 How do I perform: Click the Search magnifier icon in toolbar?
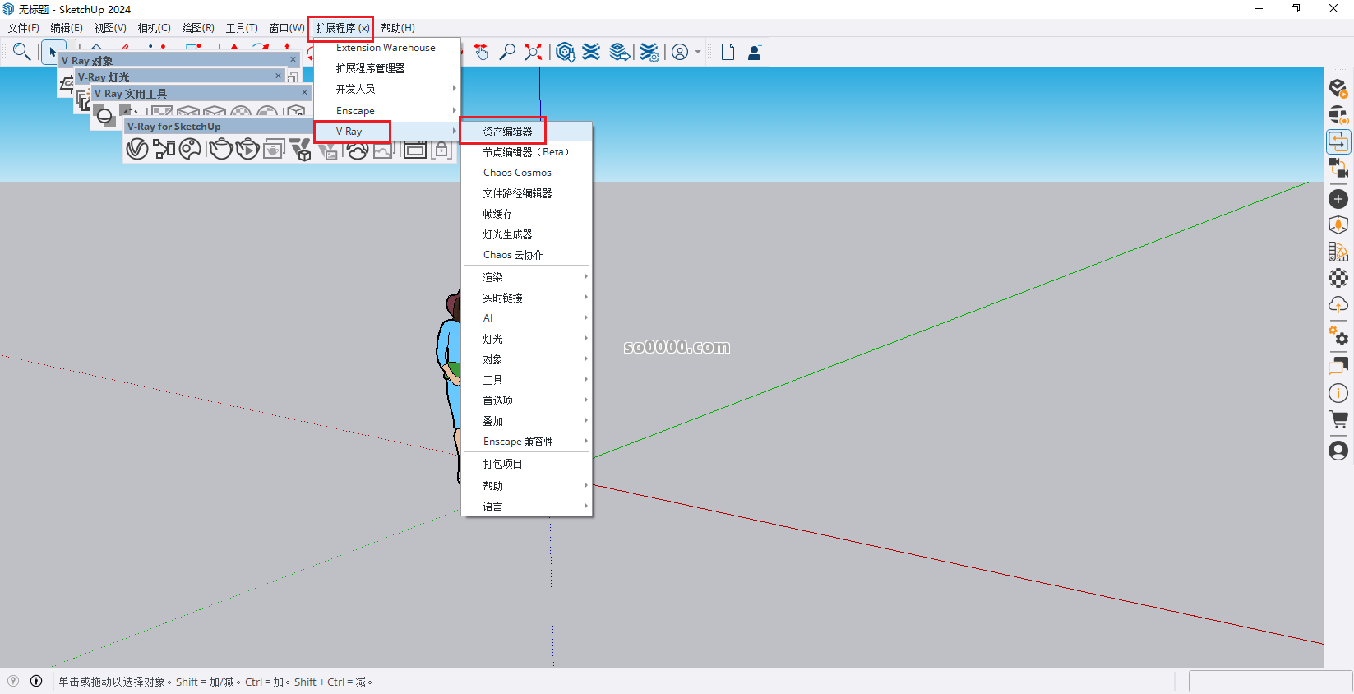click(x=22, y=52)
